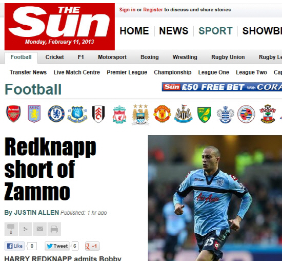
Task: Click the £50 free bet banner
Action: (x=221, y=87)
